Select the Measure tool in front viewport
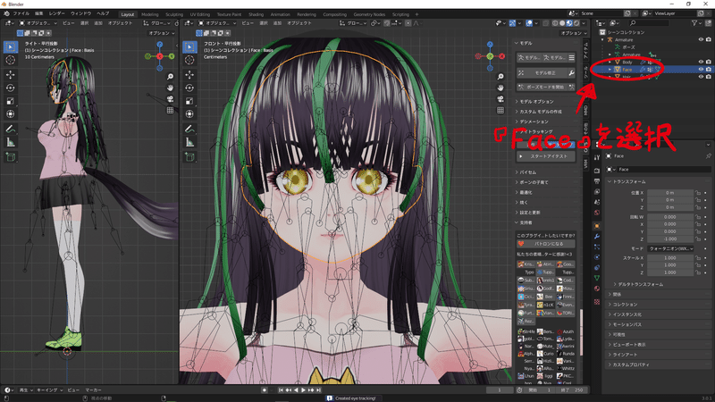The height and width of the screenshot is (402, 715). [x=189, y=143]
